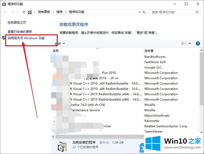This screenshot has width=204, height=154.
Task: Open 查看已安装的更新 link
Action: coord(20,32)
